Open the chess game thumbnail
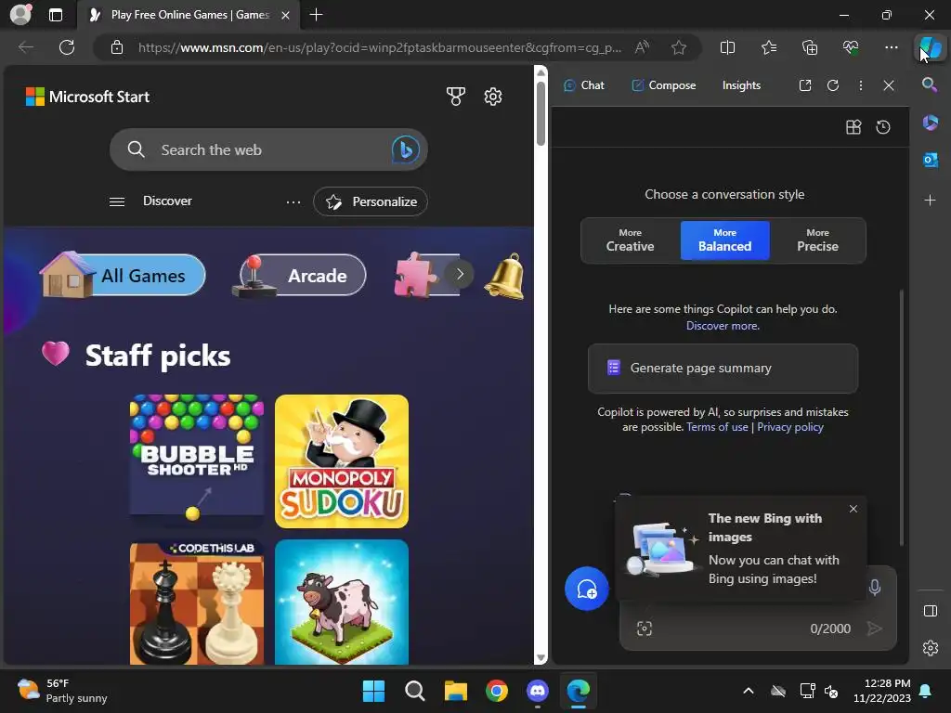 pyautogui.click(x=197, y=602)
